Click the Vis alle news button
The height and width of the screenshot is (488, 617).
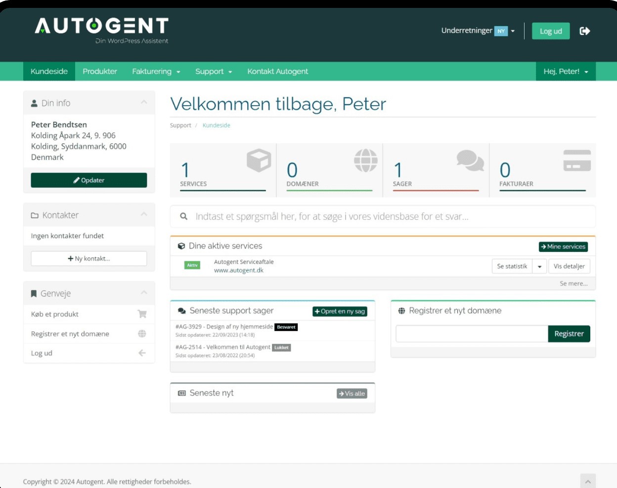tap(352, 394)
